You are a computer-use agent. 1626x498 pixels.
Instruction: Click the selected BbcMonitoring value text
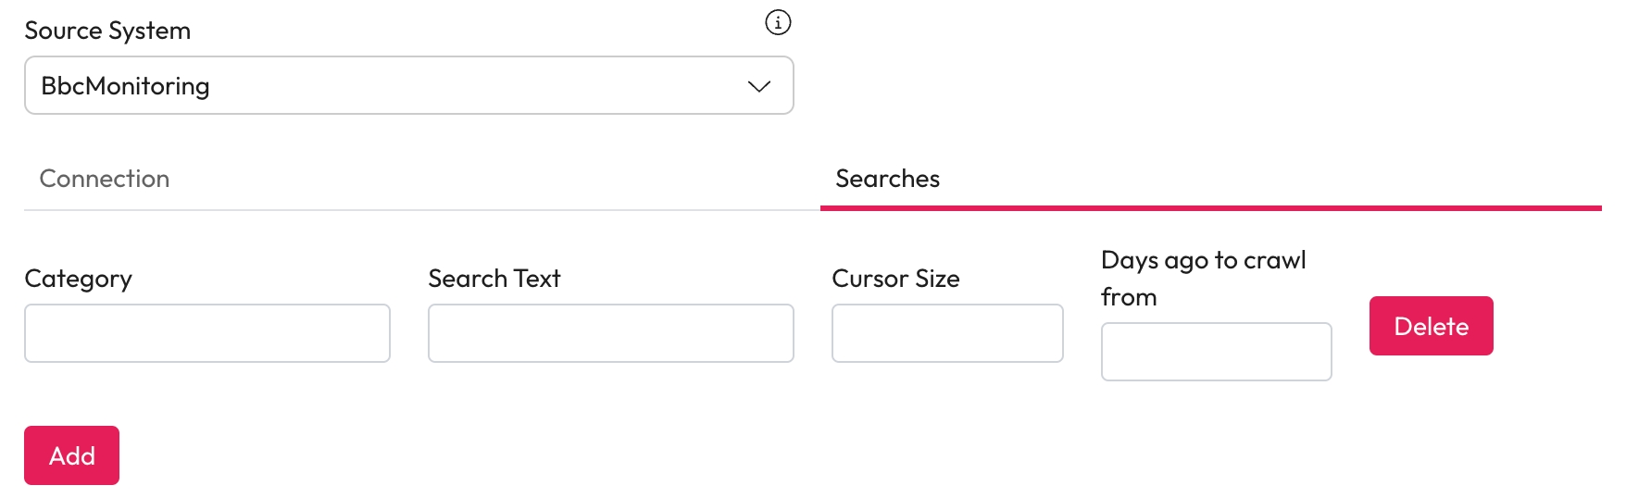click(x=125, y=86)
